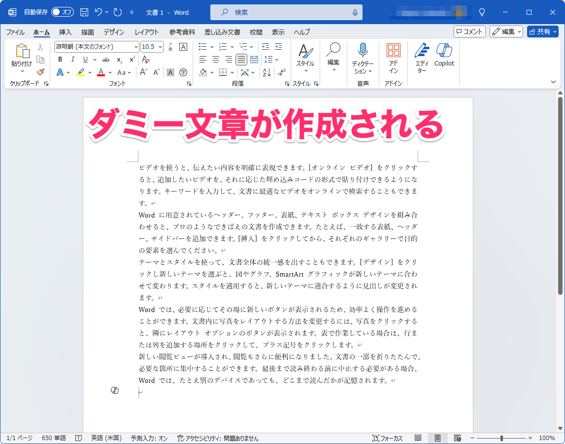This screenshot has height=444, width=565.
Task: Select the strikethrough icon
Action: click(x=105, y=60)
